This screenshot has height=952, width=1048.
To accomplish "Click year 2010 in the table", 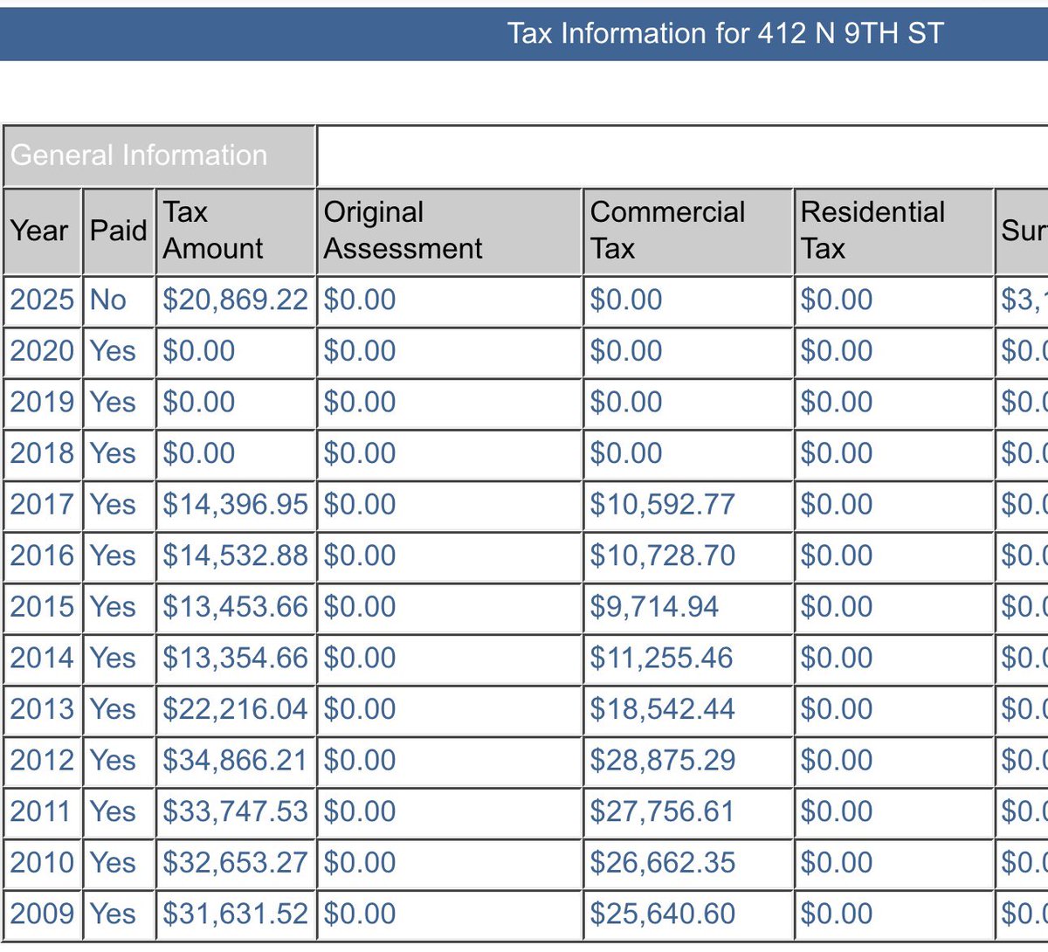I will (x=42, y=862).
